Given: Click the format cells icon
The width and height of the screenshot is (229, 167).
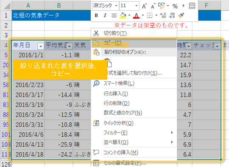Looking at the screenshot, I should (96, 163).
